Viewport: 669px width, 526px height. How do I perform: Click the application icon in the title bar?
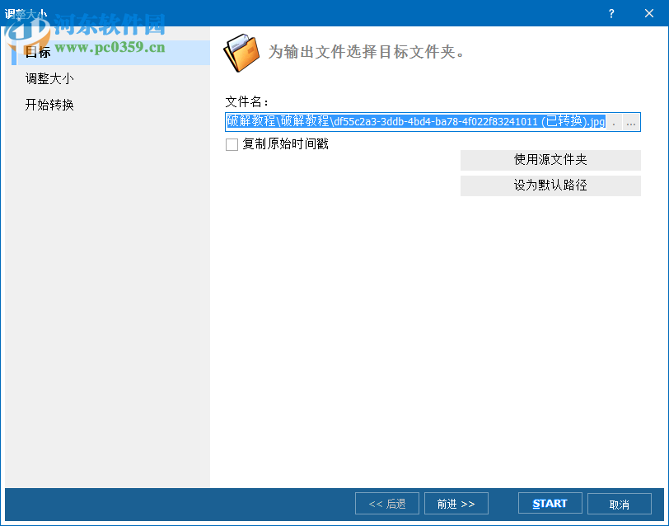(8, 13)
